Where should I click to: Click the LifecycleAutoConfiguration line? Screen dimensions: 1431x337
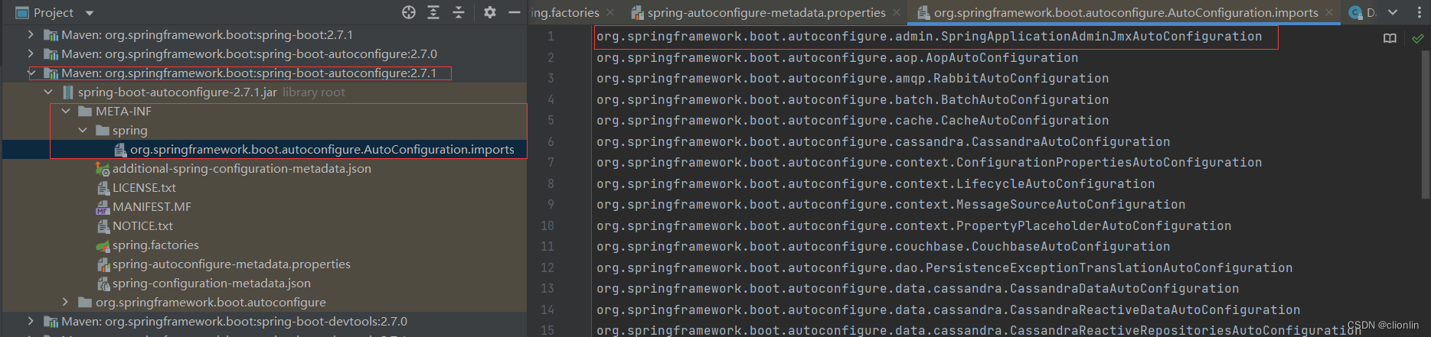[x=875, y=183]
